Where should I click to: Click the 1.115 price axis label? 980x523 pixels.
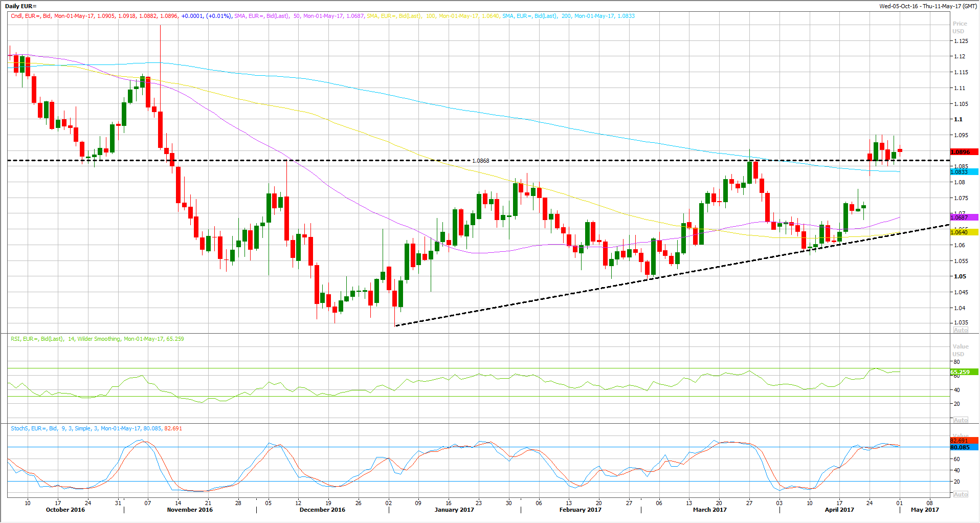point(961,72)
